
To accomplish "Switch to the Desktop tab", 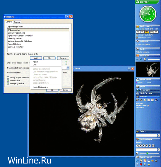I will [17, 22].
